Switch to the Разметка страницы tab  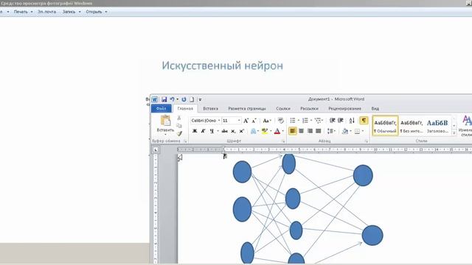[x=247, y=108]
